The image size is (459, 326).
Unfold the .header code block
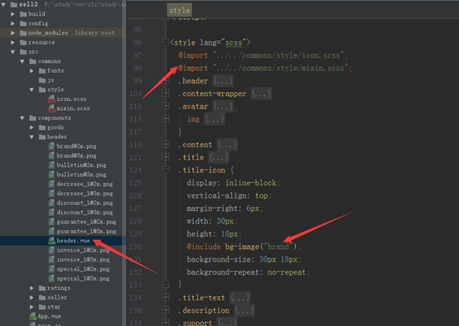[x=166, y=80]
